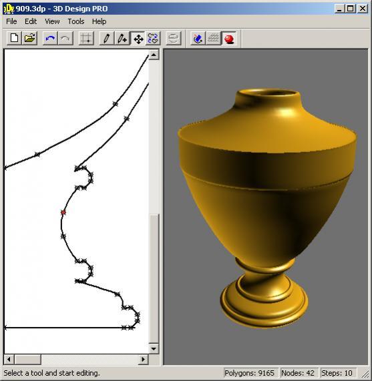
Task: Switch to the wireframe mesh view icon
Action: pos(213,39)
